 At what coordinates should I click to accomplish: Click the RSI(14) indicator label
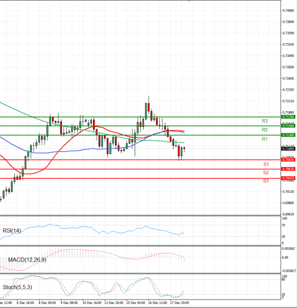(12, 231)
